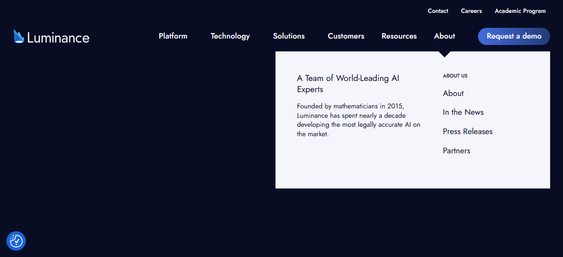Screen dimensions: 563x257
Task: Go to the Contact page
Action: tap(438, 11)
